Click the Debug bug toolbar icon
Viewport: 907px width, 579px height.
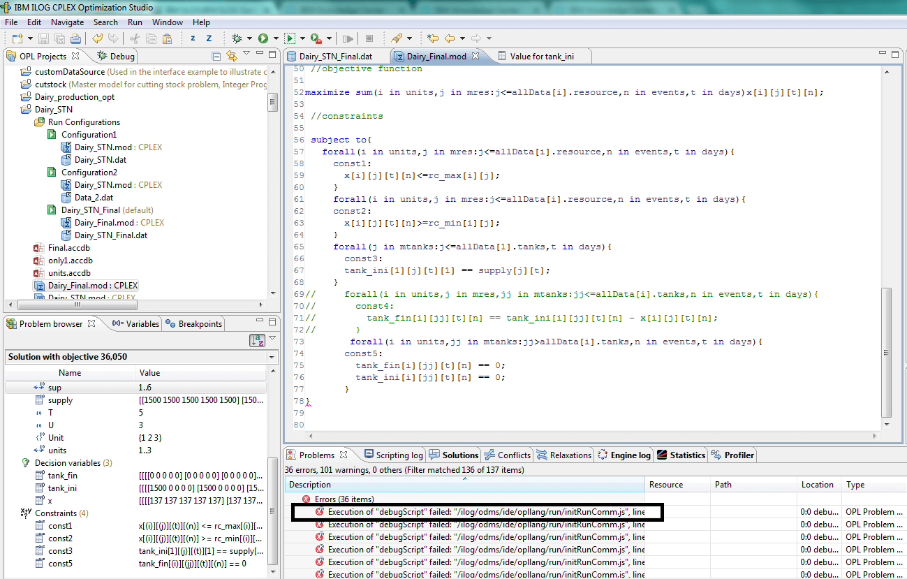click(237, 38)
